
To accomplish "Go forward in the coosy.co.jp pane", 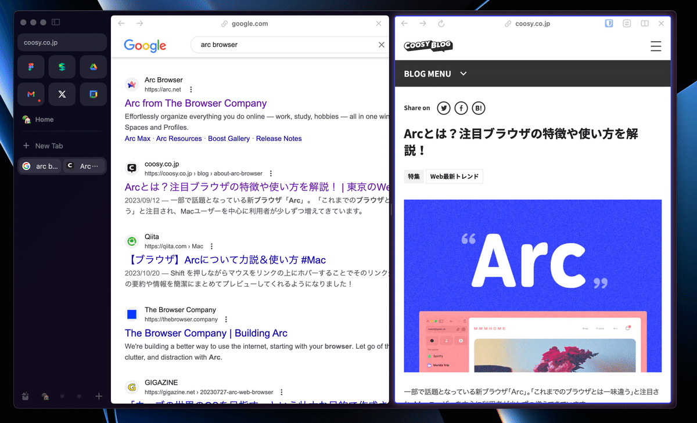I will tap(422, 24).
